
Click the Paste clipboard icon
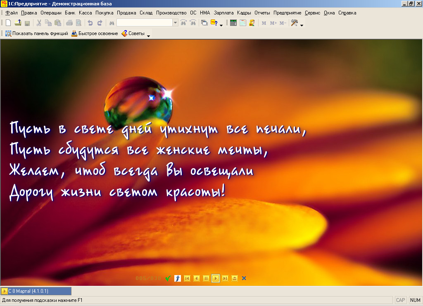(58, 23)
